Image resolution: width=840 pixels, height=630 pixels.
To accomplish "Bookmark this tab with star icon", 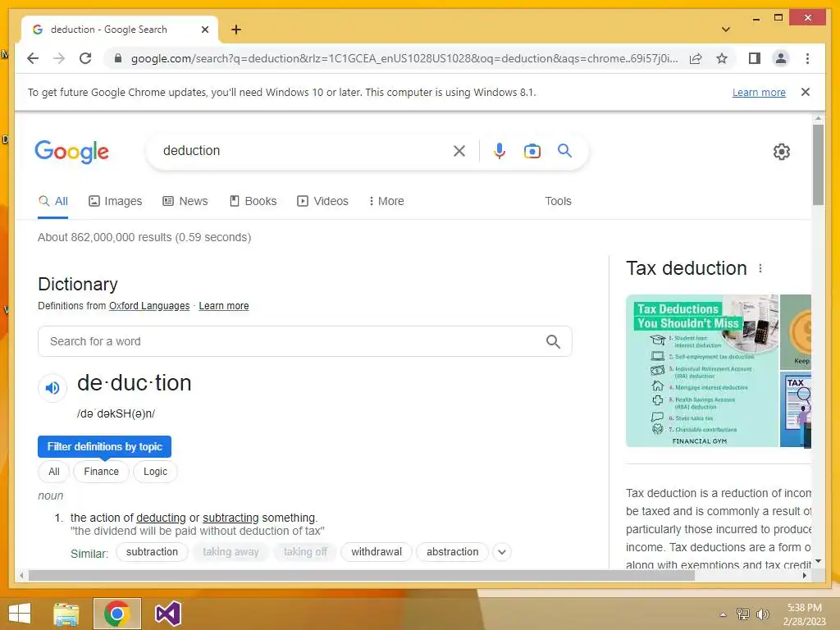I will 722,58.
